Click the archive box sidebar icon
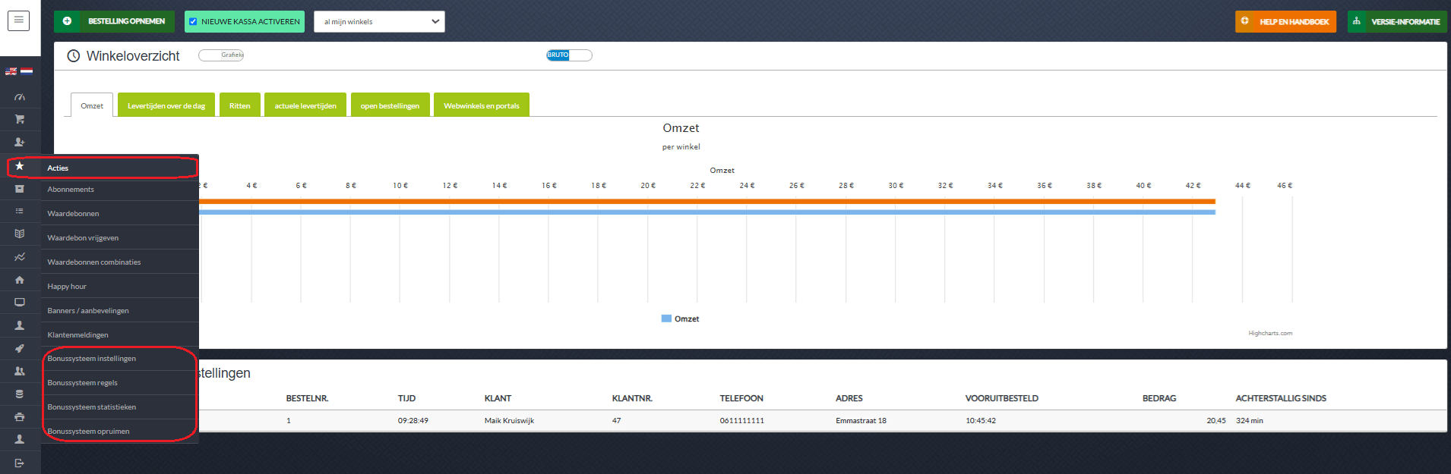Screen dimensions: 1451x474 click(x=20, y=189)
